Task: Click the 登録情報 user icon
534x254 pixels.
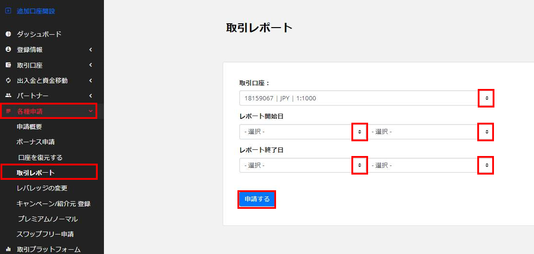Action: coord(8,49)
